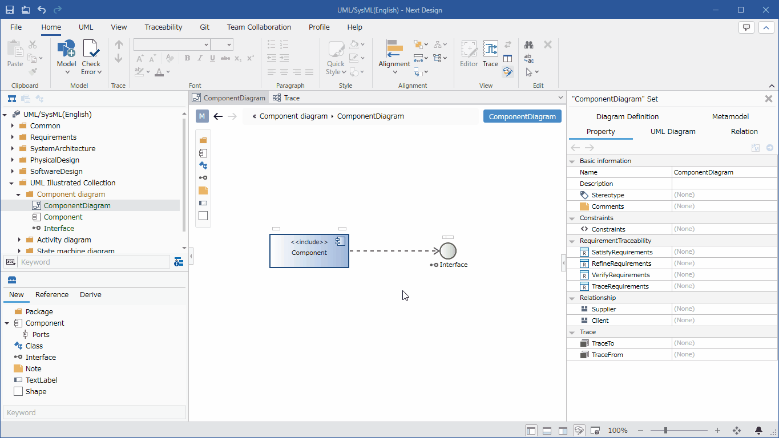Collapse UML Illustrated Collection folder
The height and width of the screenshot is (438, 779).
(x=13, y=183)
